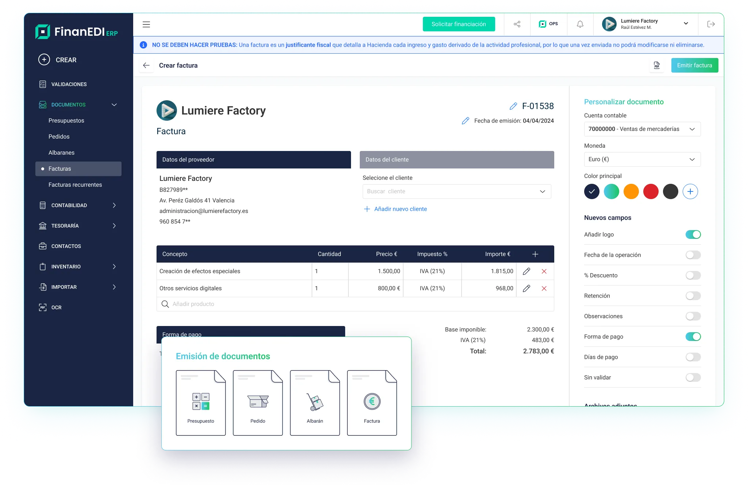Delete the Otros servicios digitales line
748x485 pixels.
544,288
